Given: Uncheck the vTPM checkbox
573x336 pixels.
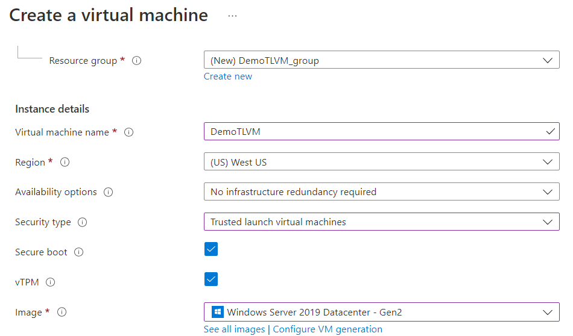Looking at the screenshot, I should point(211,279).
